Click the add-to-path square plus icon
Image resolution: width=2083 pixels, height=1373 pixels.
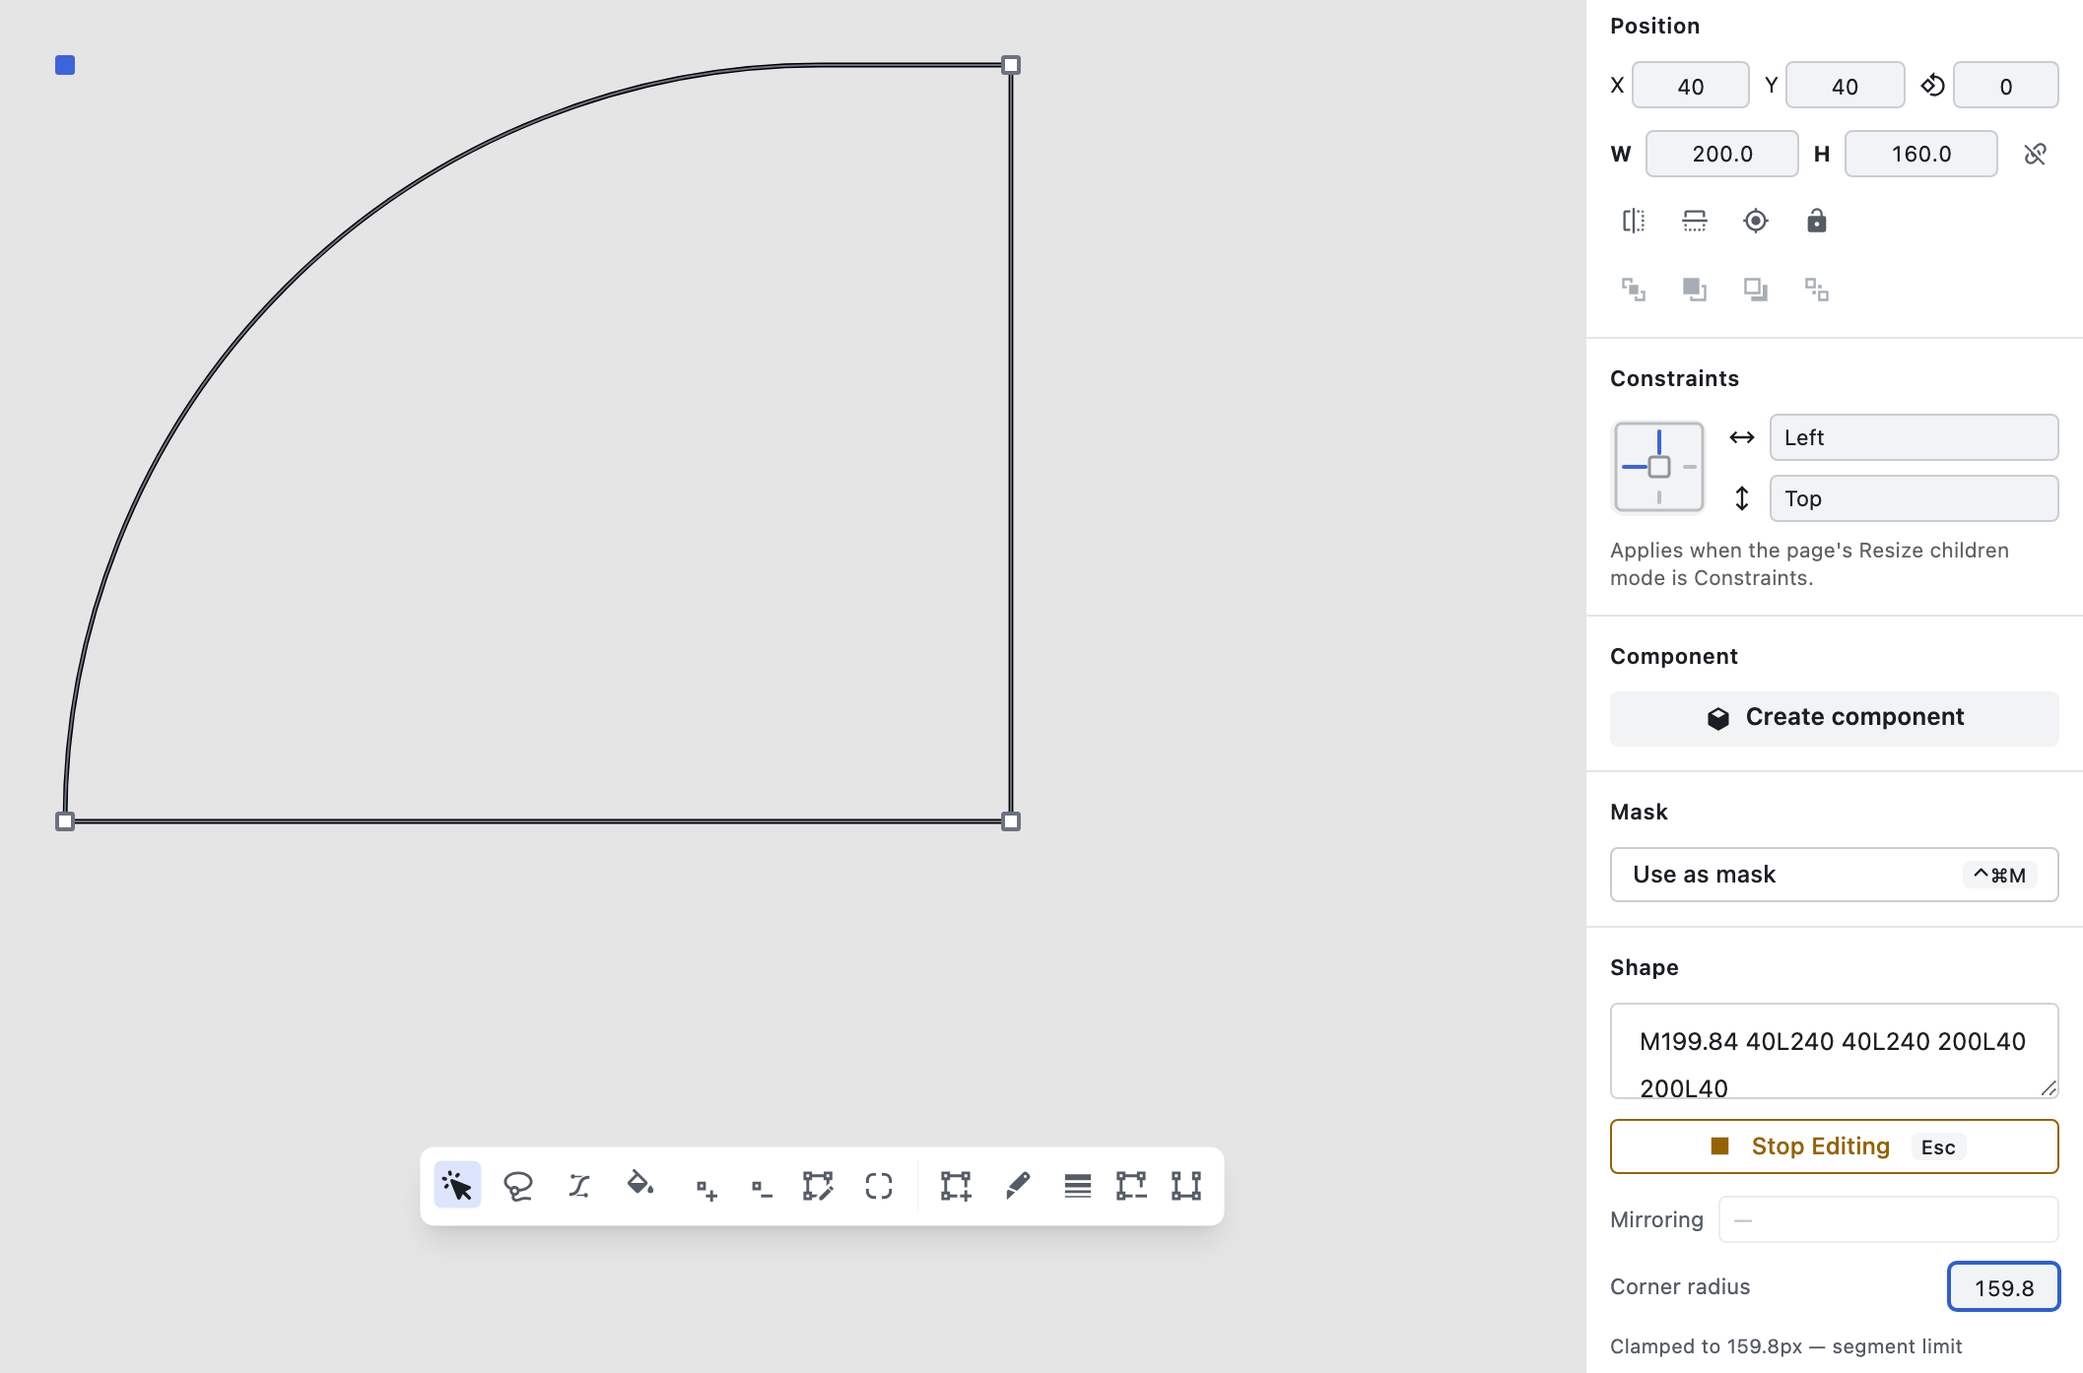(956, 1186)
